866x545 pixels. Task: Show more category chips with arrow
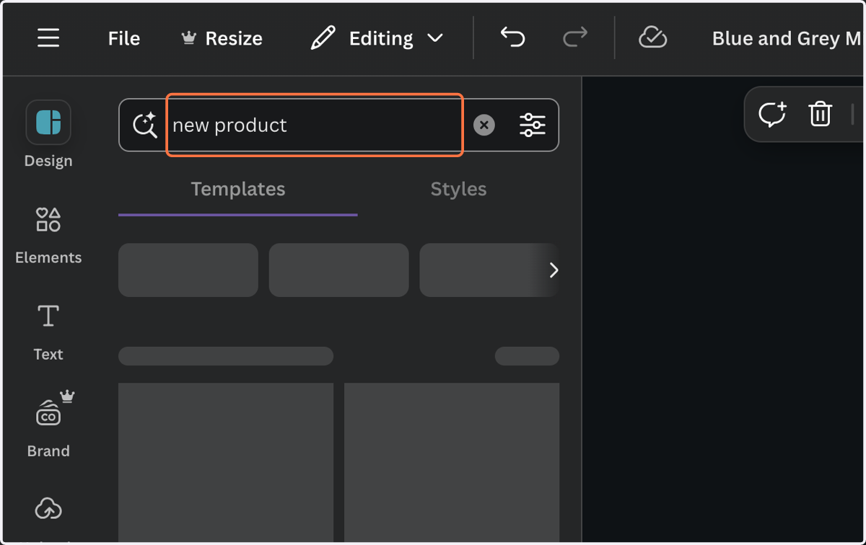[x=554, y=270]
